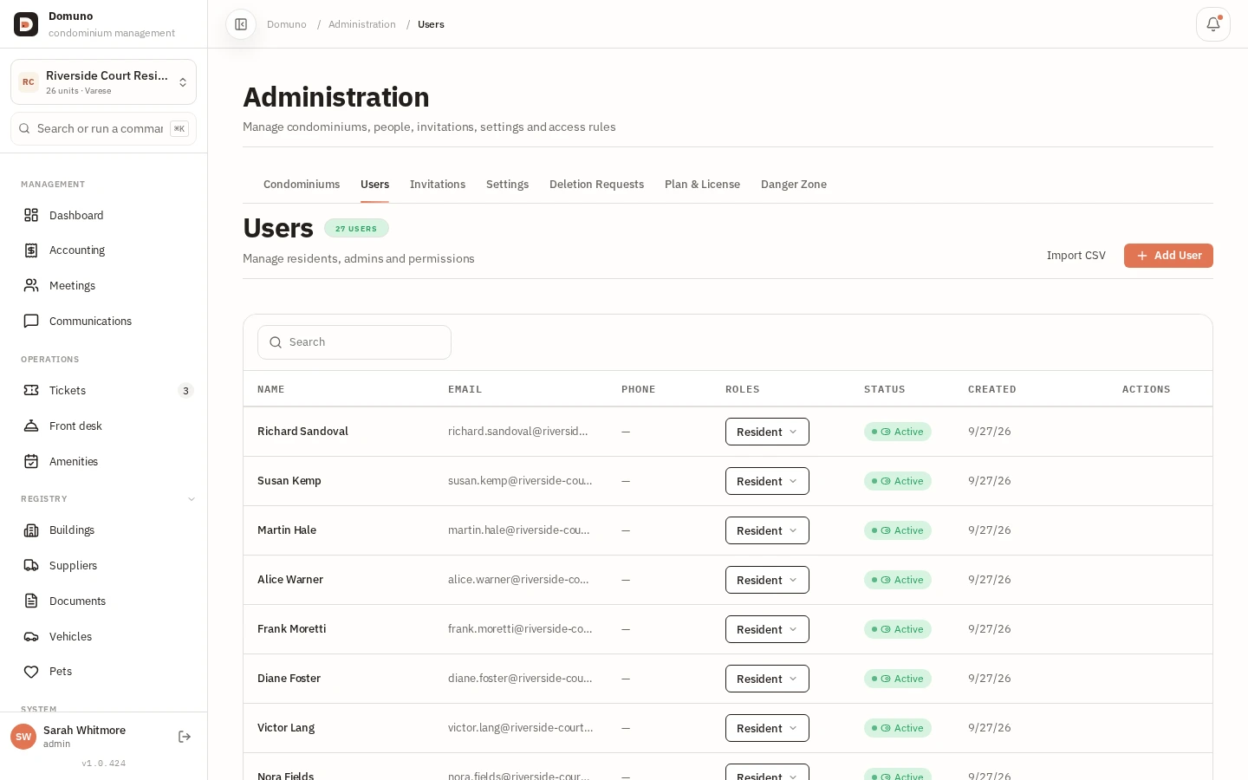Open Vehicles registry

(103, 636)
